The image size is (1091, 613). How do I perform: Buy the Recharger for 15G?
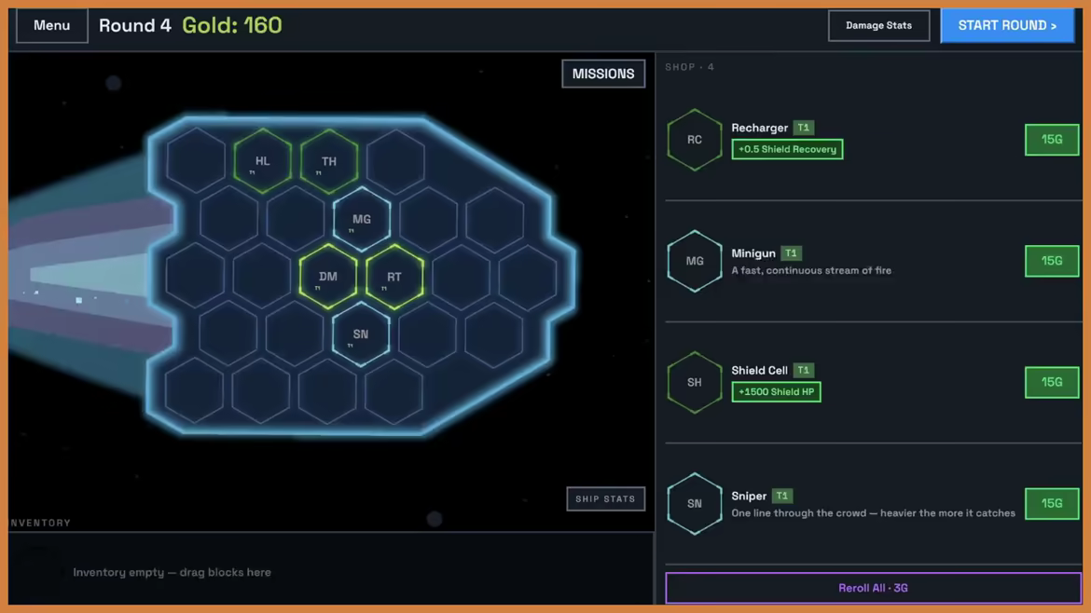tap(1051, 140)
